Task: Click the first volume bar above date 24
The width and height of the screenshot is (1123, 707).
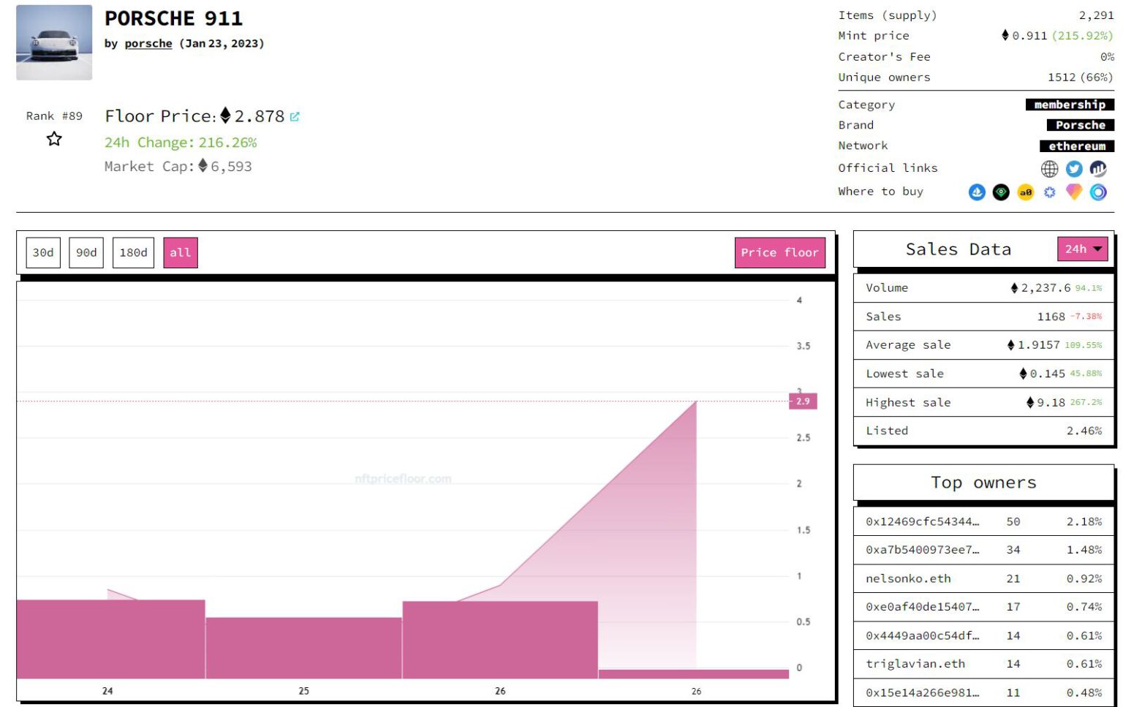Action: click(110, 640)
